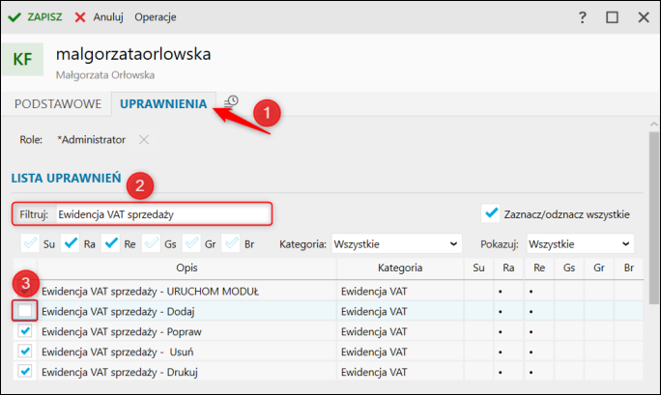Viewport: 661px width, 395px height.
Task: Expand the Pokazuj dropdown
Action: click(x=580, y=243)
